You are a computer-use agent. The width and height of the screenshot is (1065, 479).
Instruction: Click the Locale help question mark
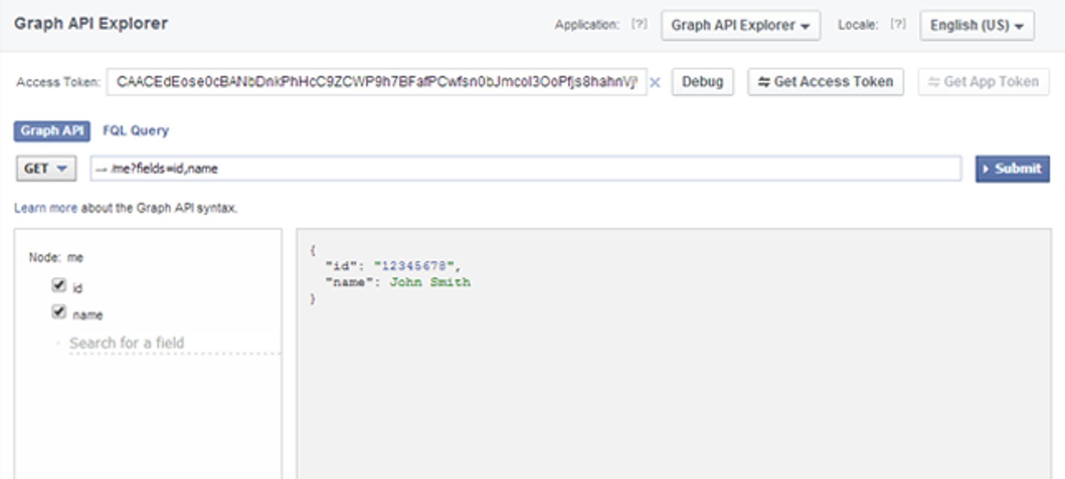pyautogui.click(x=898, y=24)
